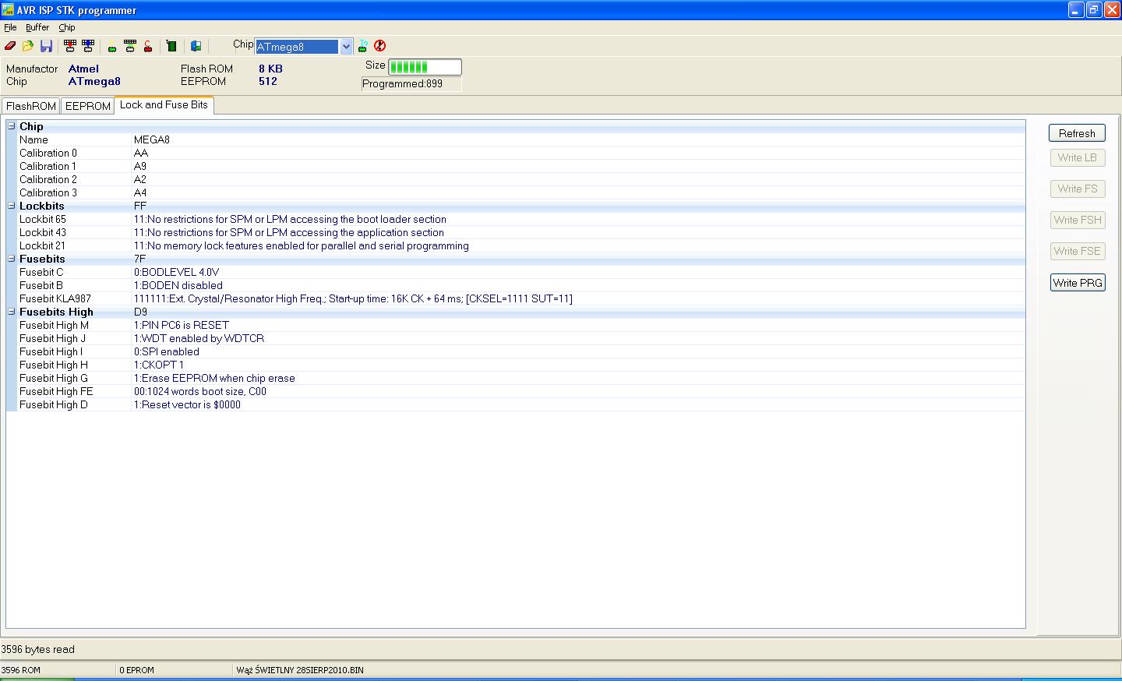Select the Lock and Fuse Bits tab

tap(164, 105)
